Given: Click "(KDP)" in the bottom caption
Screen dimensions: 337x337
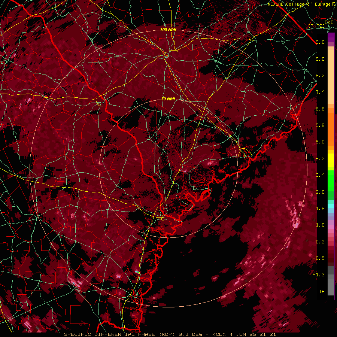Looking at the screenshot, I should (167, 334).
